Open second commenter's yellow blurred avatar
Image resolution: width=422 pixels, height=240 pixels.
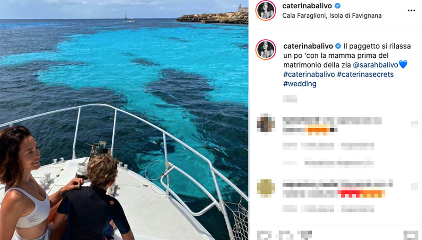(x=266, y=188)
